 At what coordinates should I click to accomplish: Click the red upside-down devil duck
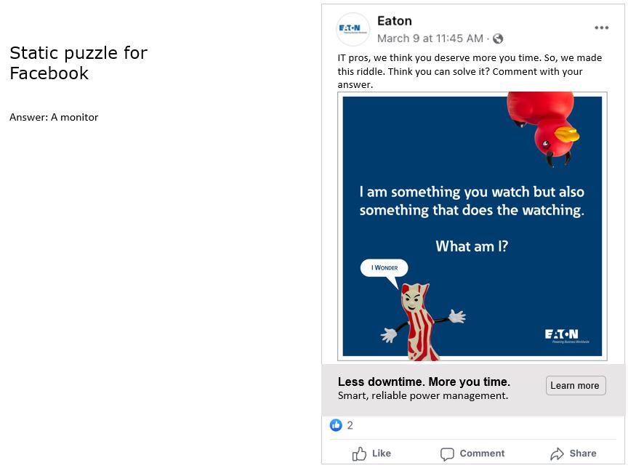point(542,125)
